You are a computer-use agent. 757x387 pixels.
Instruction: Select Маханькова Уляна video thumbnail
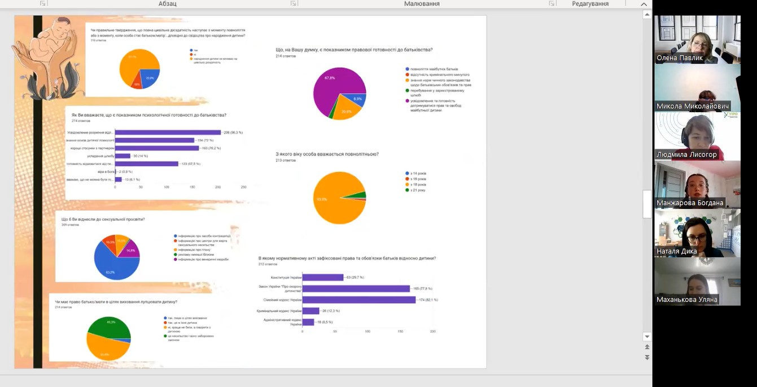(697, 282)
